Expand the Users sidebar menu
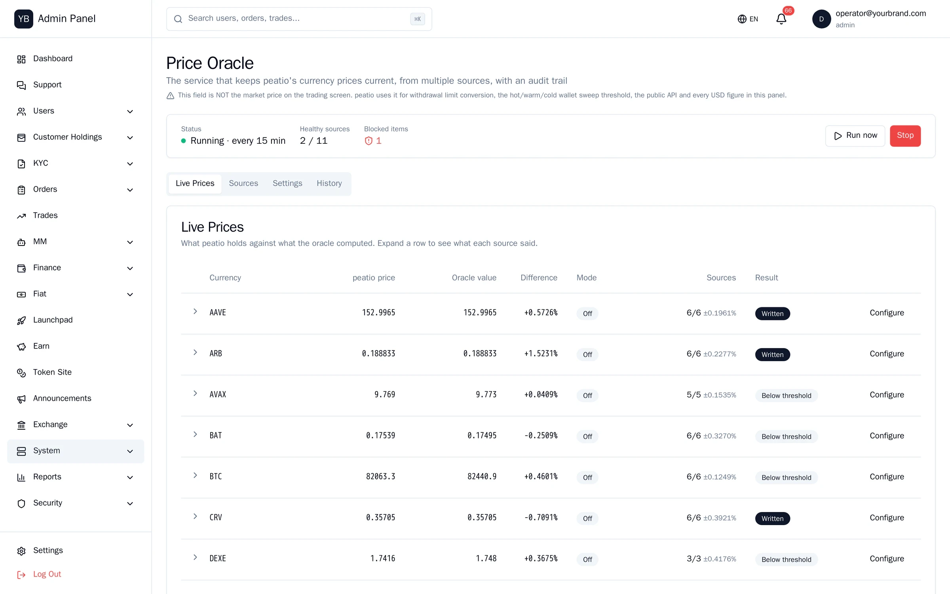 click(x=75, y=111)
